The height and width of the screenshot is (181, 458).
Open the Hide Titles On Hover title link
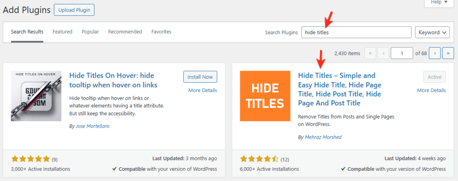(x=113, y=80)
